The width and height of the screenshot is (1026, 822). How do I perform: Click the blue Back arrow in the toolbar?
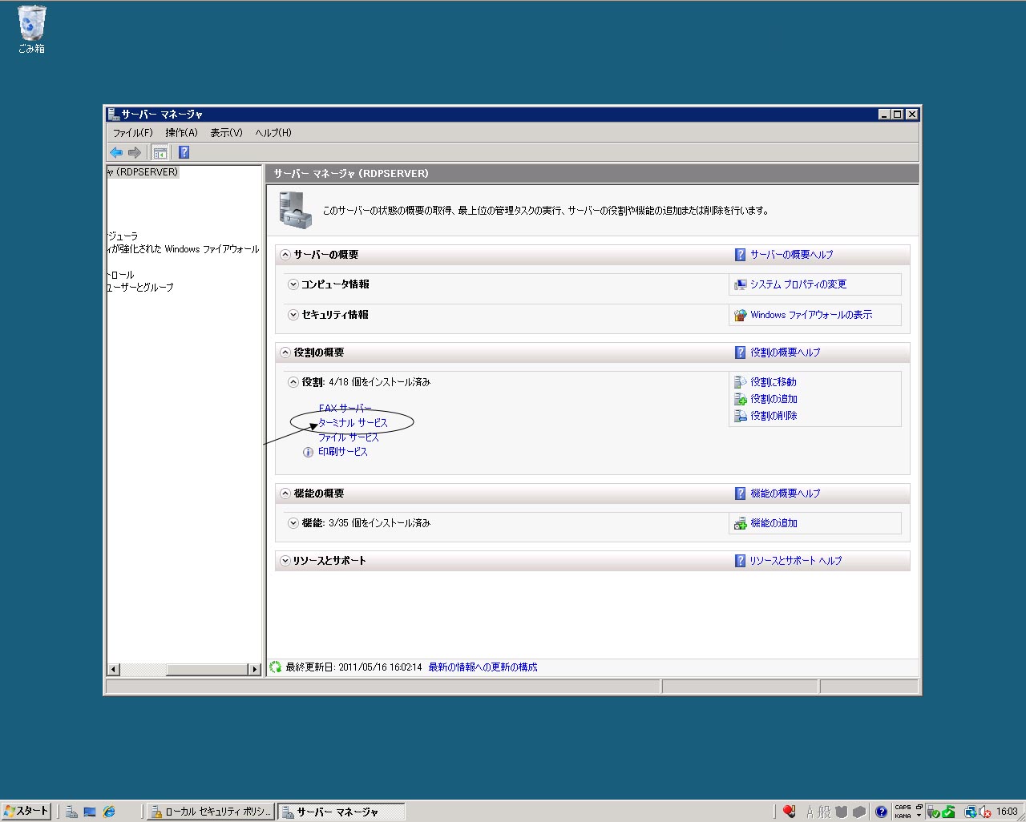(116, 152)
